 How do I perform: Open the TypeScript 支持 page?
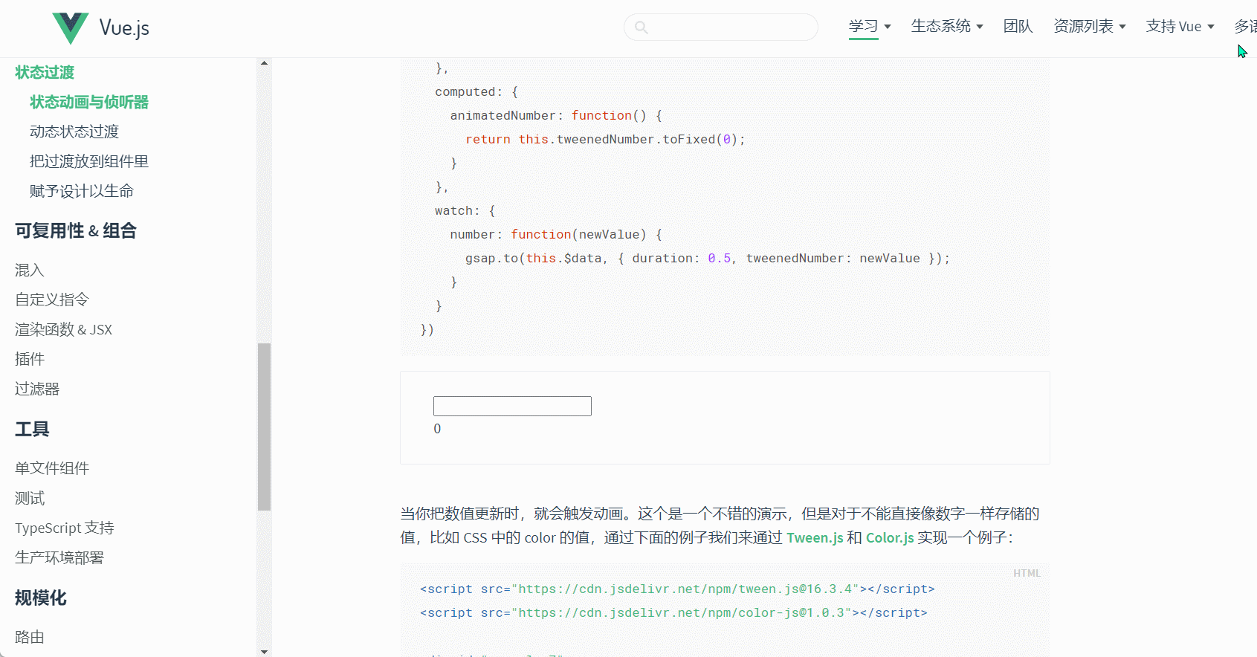click(65, 528)
